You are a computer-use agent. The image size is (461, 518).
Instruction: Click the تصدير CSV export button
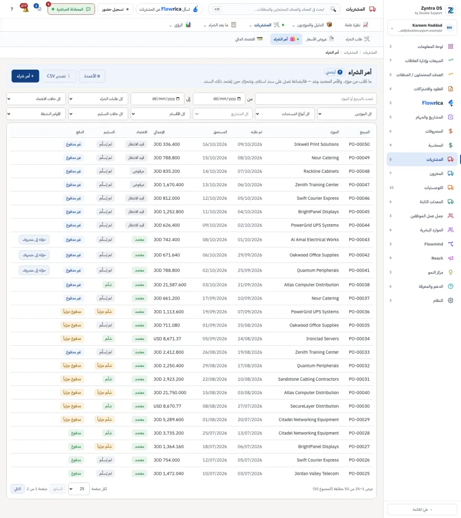pyautogui.click(x=59, y=76)
